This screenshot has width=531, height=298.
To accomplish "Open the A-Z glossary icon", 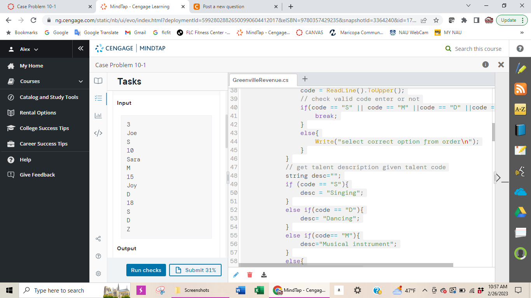I will coord(521,109).
